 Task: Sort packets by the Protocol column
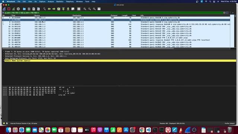[116, 16]
